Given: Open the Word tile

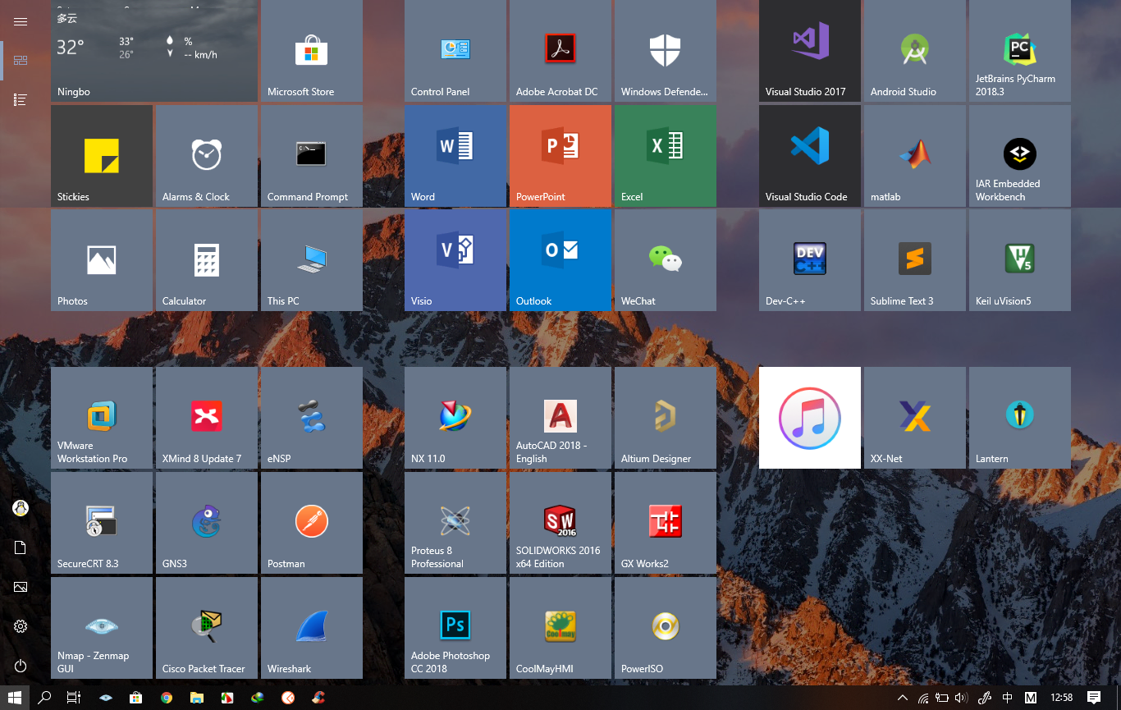Looking at the screenshot, I should 455,156.
